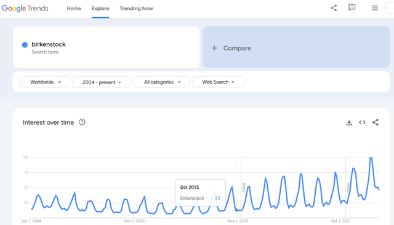
Task: Select the Explore tab
Action: [100, 8]
